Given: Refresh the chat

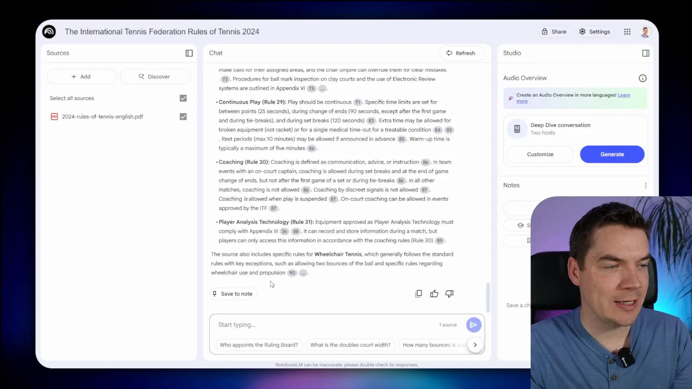Looking at the screenshot, I should coord(462,53).
